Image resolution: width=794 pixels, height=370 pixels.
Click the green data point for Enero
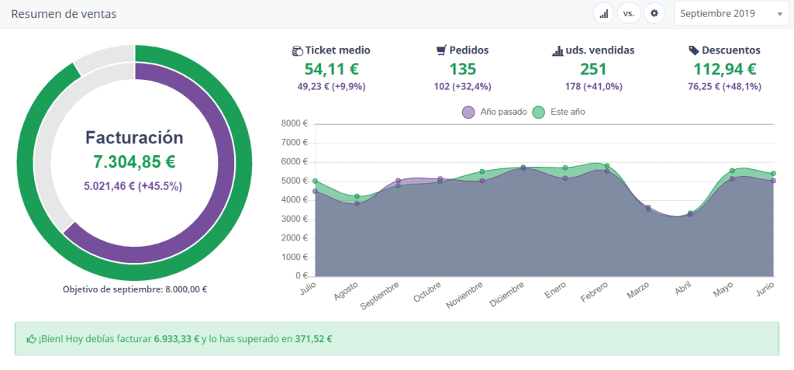[565, 168]
